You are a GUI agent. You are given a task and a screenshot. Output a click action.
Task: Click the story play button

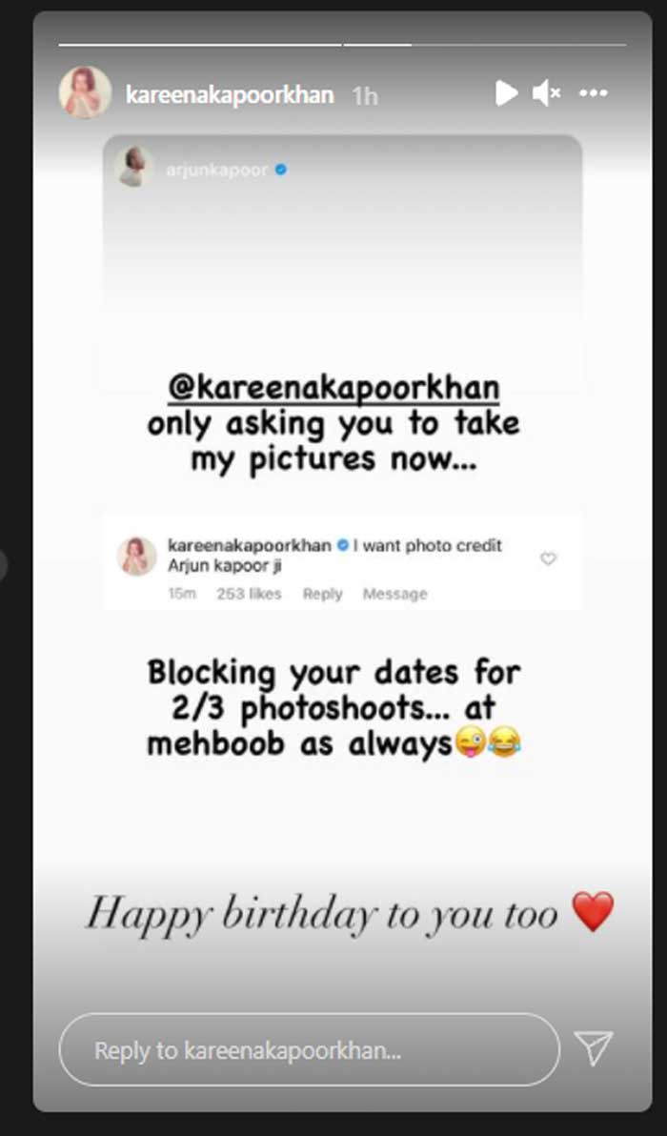click(506, 92)
